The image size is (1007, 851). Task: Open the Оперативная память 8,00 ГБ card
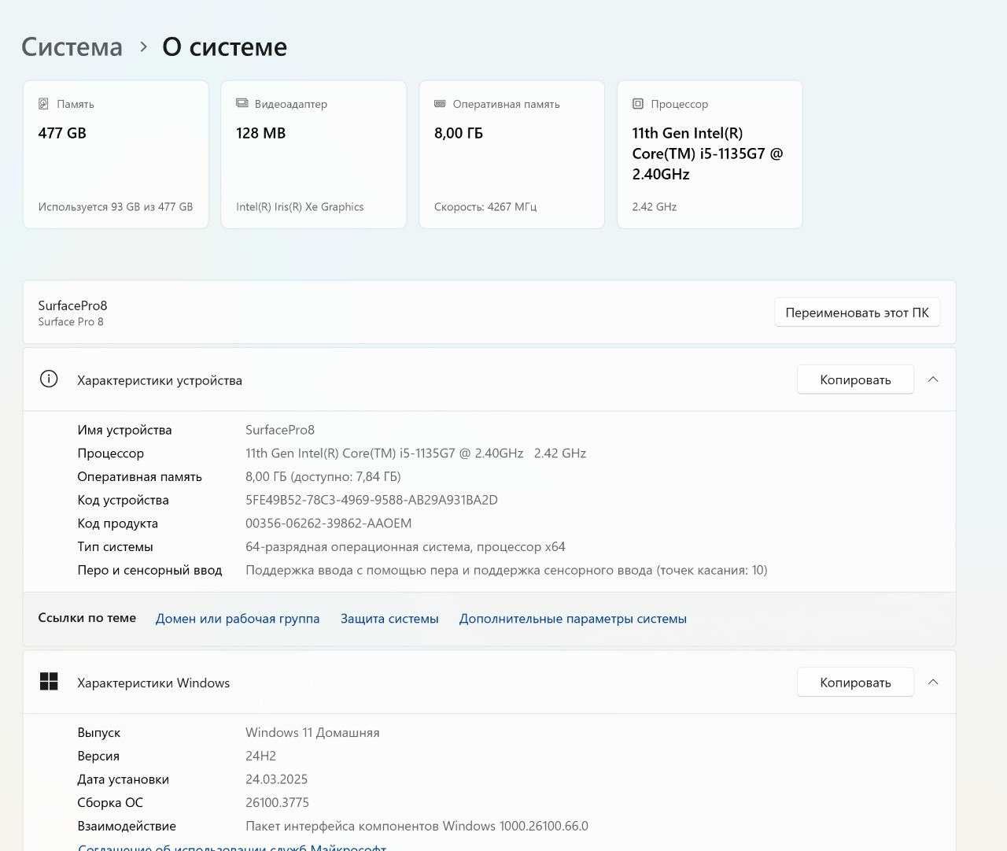(512, 154)
